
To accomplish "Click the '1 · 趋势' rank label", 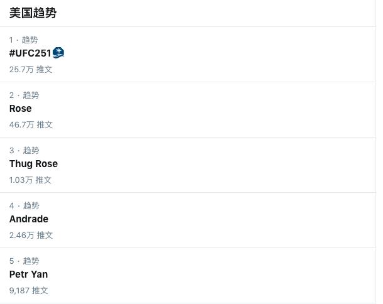I will click(24, 40).
